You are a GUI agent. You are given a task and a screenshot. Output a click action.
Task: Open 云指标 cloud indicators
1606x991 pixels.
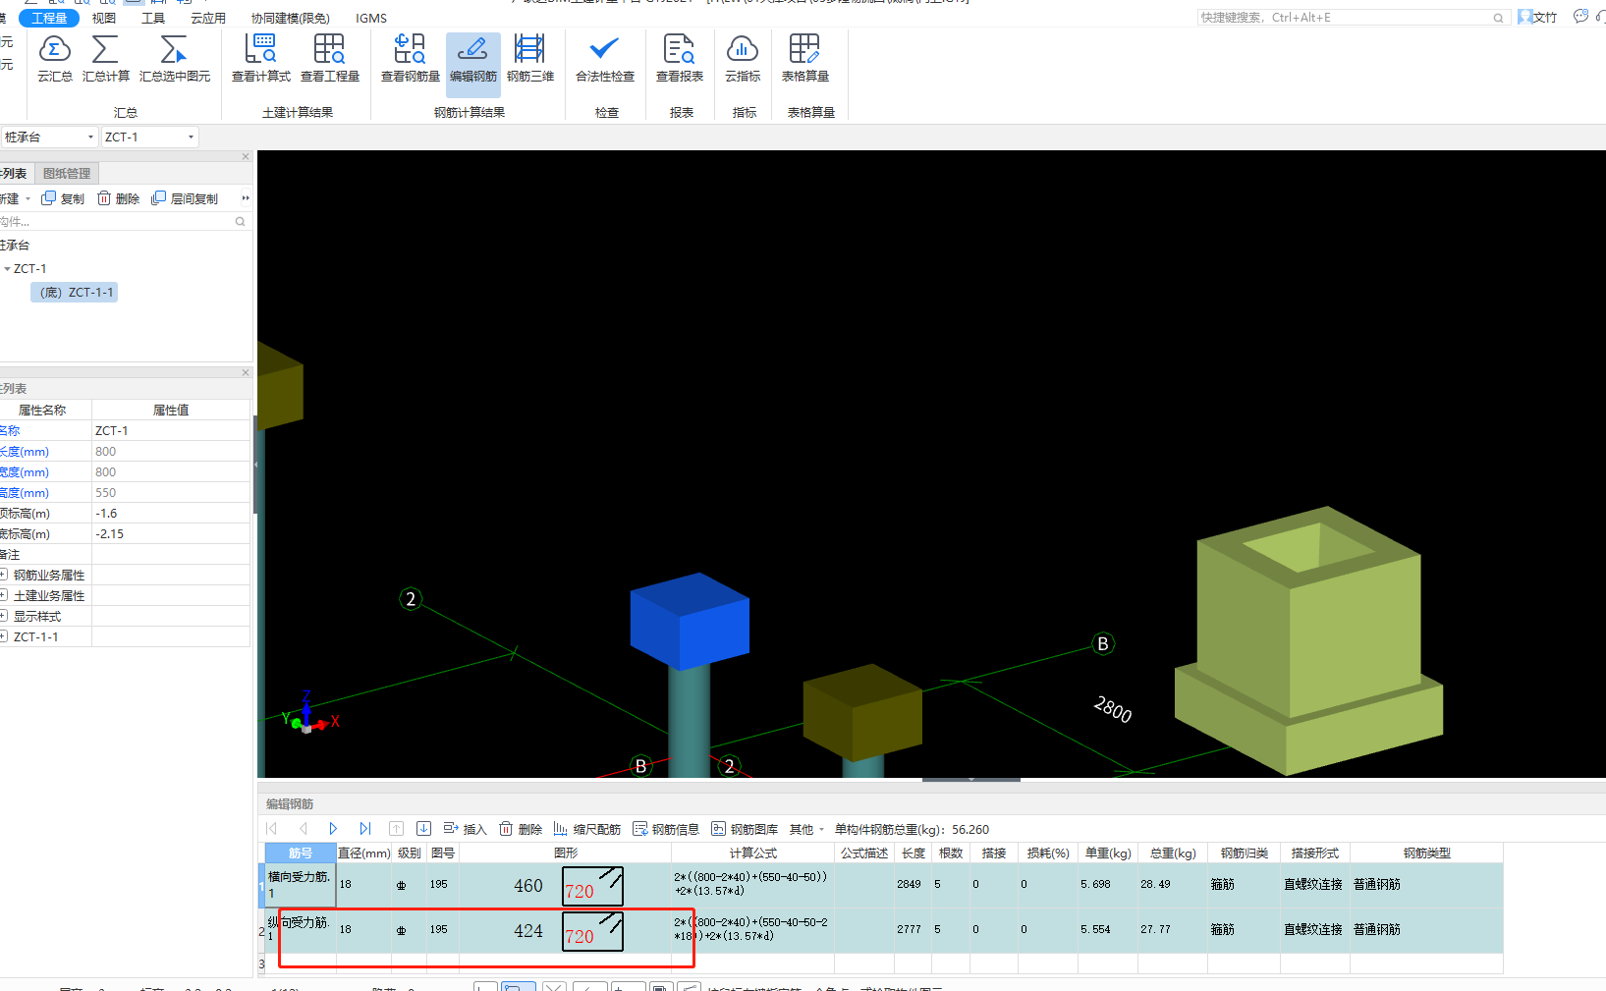click(x=743, y=59)
